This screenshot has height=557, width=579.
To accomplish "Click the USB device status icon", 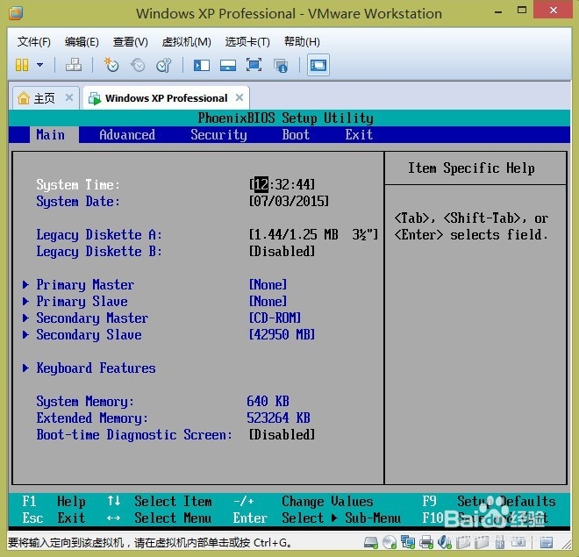I will (500, 542).
